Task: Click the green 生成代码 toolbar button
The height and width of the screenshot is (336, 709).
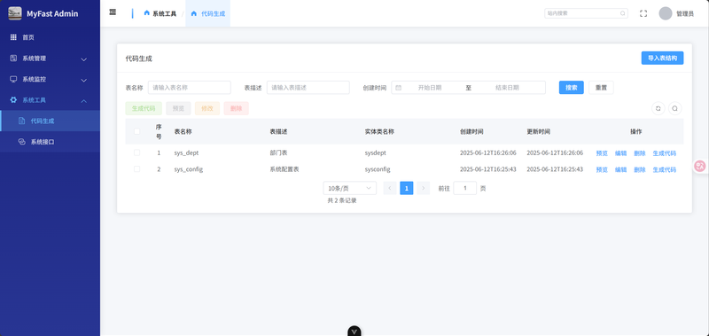Action: tap(144, 108)
